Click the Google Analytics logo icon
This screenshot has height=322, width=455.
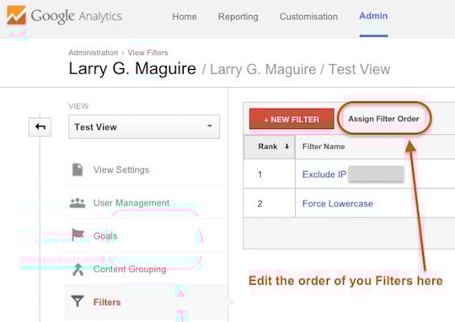[x=17, y=15]
